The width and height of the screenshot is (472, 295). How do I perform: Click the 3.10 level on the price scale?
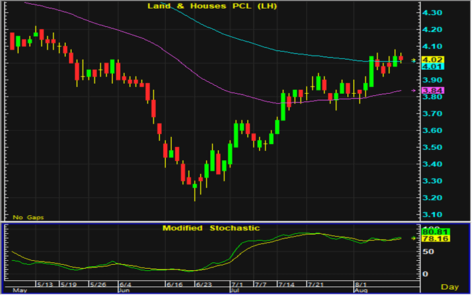pyautogui.click(x=433, y=215)
